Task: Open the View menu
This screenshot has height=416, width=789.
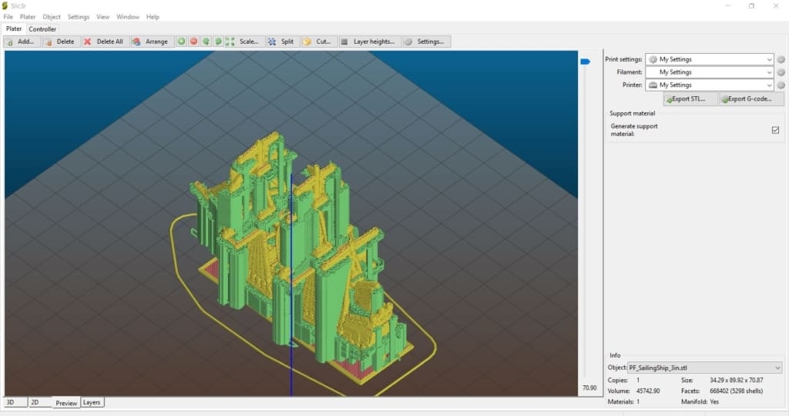Action: pos(102,17)
